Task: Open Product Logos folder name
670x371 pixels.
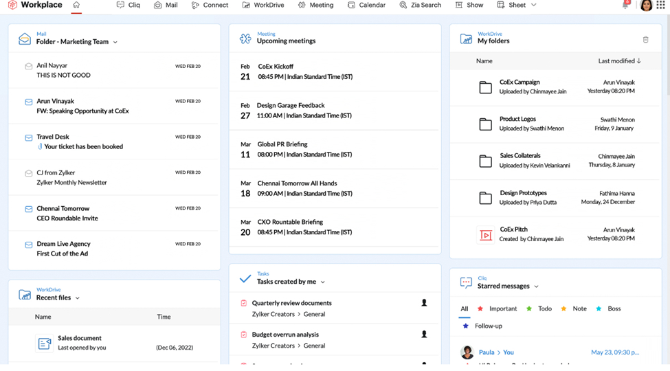Action: (x=517, y=119)
